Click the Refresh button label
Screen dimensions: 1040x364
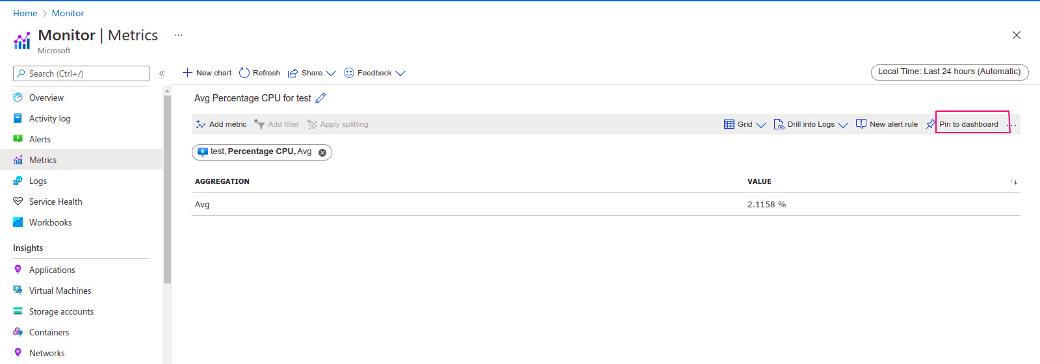(266, 73)
